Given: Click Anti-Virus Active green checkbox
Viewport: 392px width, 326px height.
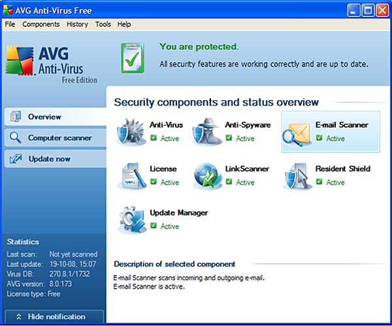Looking at the screenshot, I should pos(154,138).
